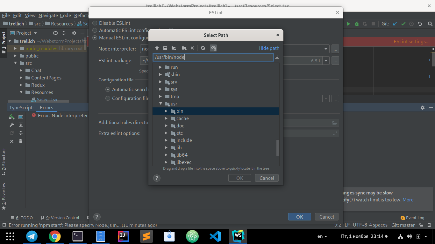Viewport: 435px width, 244px height.
Task: Update project with Git blue arrow icon
Action: pos(395,24)
